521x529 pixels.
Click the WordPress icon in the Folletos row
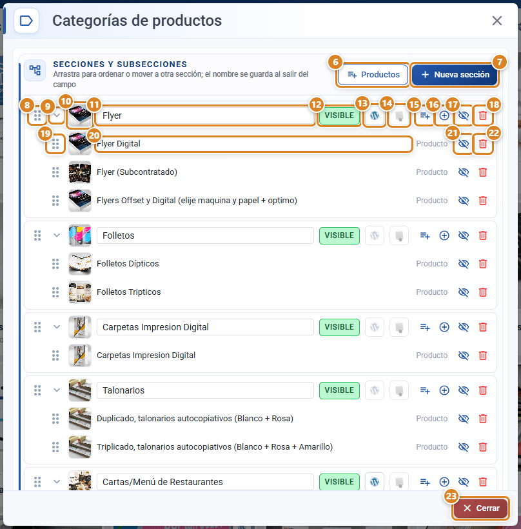pyautogui.click(x=375, y=235)
